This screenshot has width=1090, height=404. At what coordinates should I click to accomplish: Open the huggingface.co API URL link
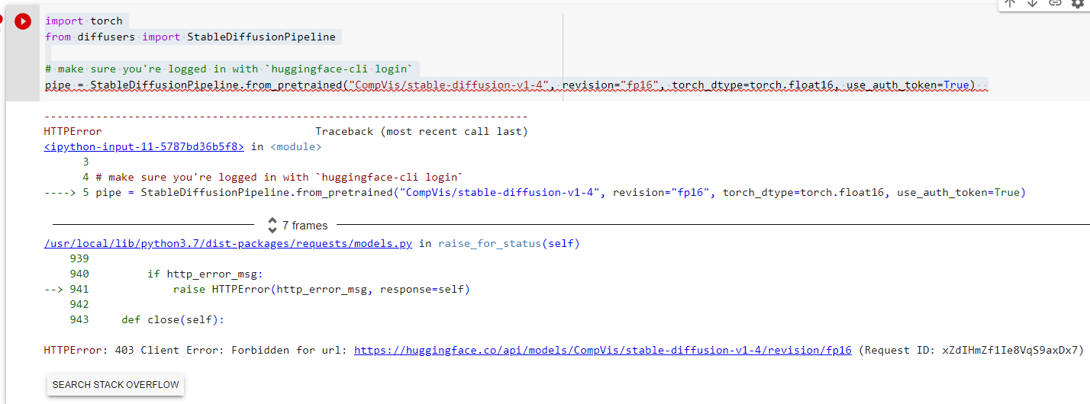click(x=603, y=351)
